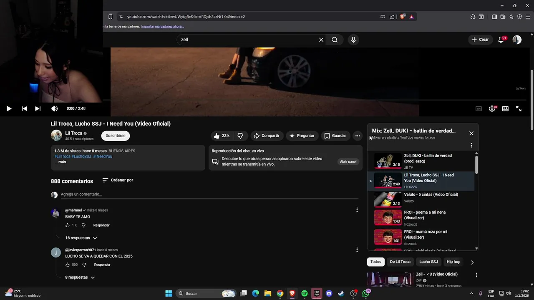Reply to @mernuel's comment
This screenshot has height=300, width=534.
pos(101,225)
